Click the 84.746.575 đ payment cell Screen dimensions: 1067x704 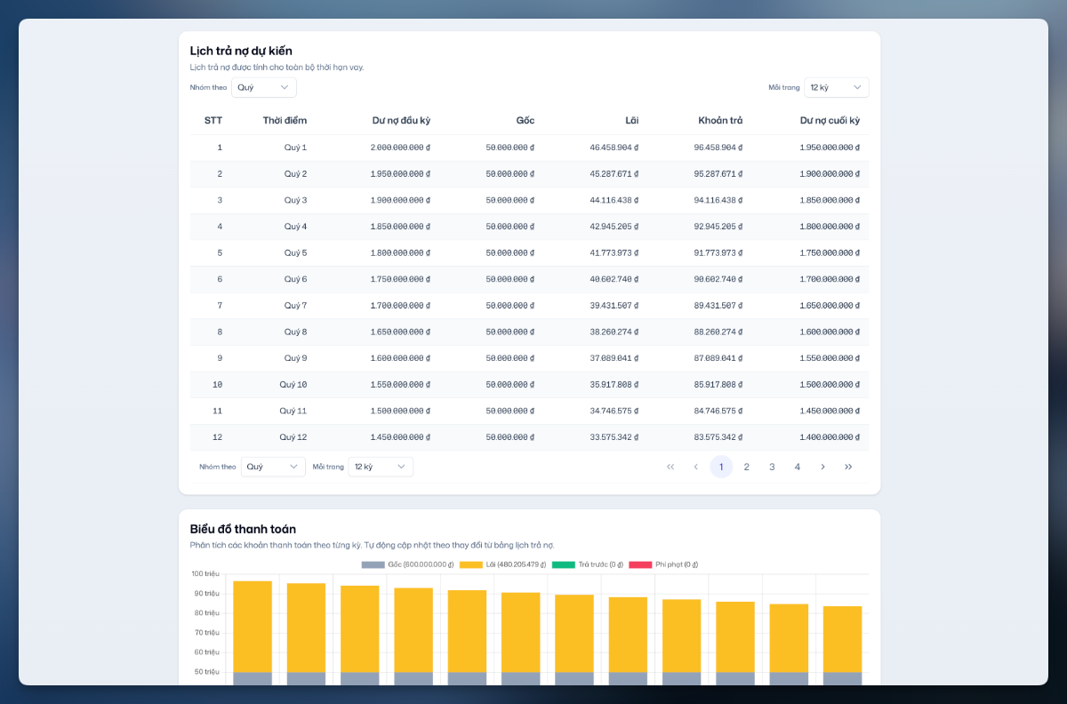pyautogui.click(x=718, y=411)
